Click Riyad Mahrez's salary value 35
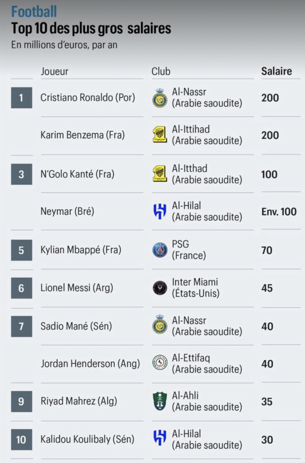 [x=267, y=401]
